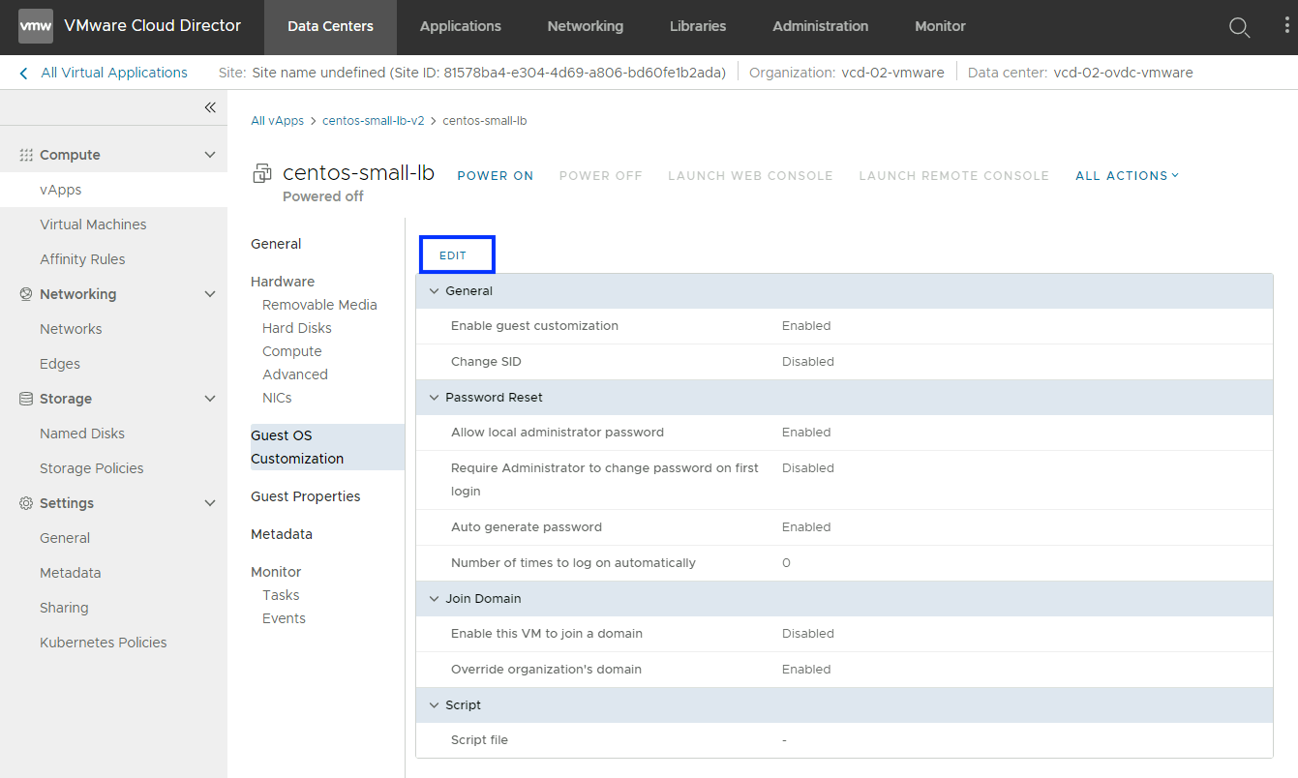
Task: Open the All Actions dropdown
Action: pos(1127,175)
